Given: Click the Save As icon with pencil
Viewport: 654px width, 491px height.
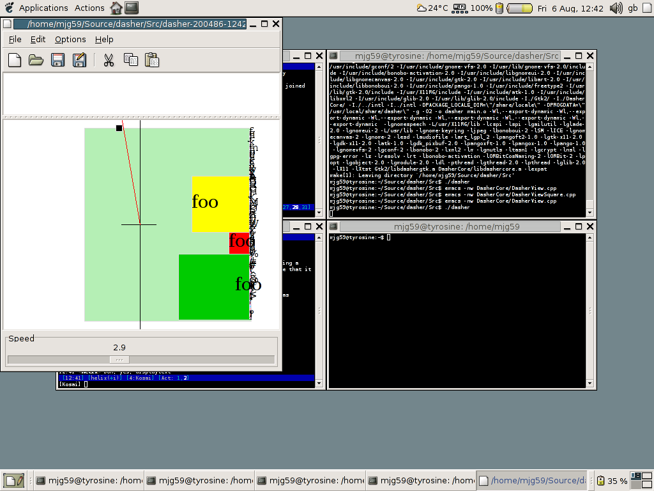Looking at the screenshot, I should 79,60.
